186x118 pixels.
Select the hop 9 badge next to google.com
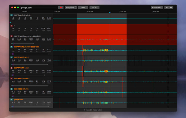[11, 100]
